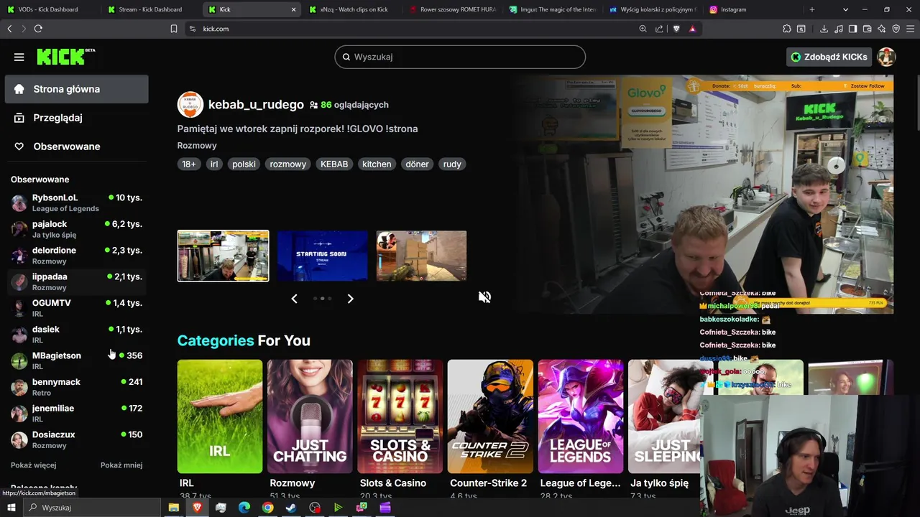Select the KEBAB tag
The height and width of the screenshot is (517, 920).
(x=334, y=164)
